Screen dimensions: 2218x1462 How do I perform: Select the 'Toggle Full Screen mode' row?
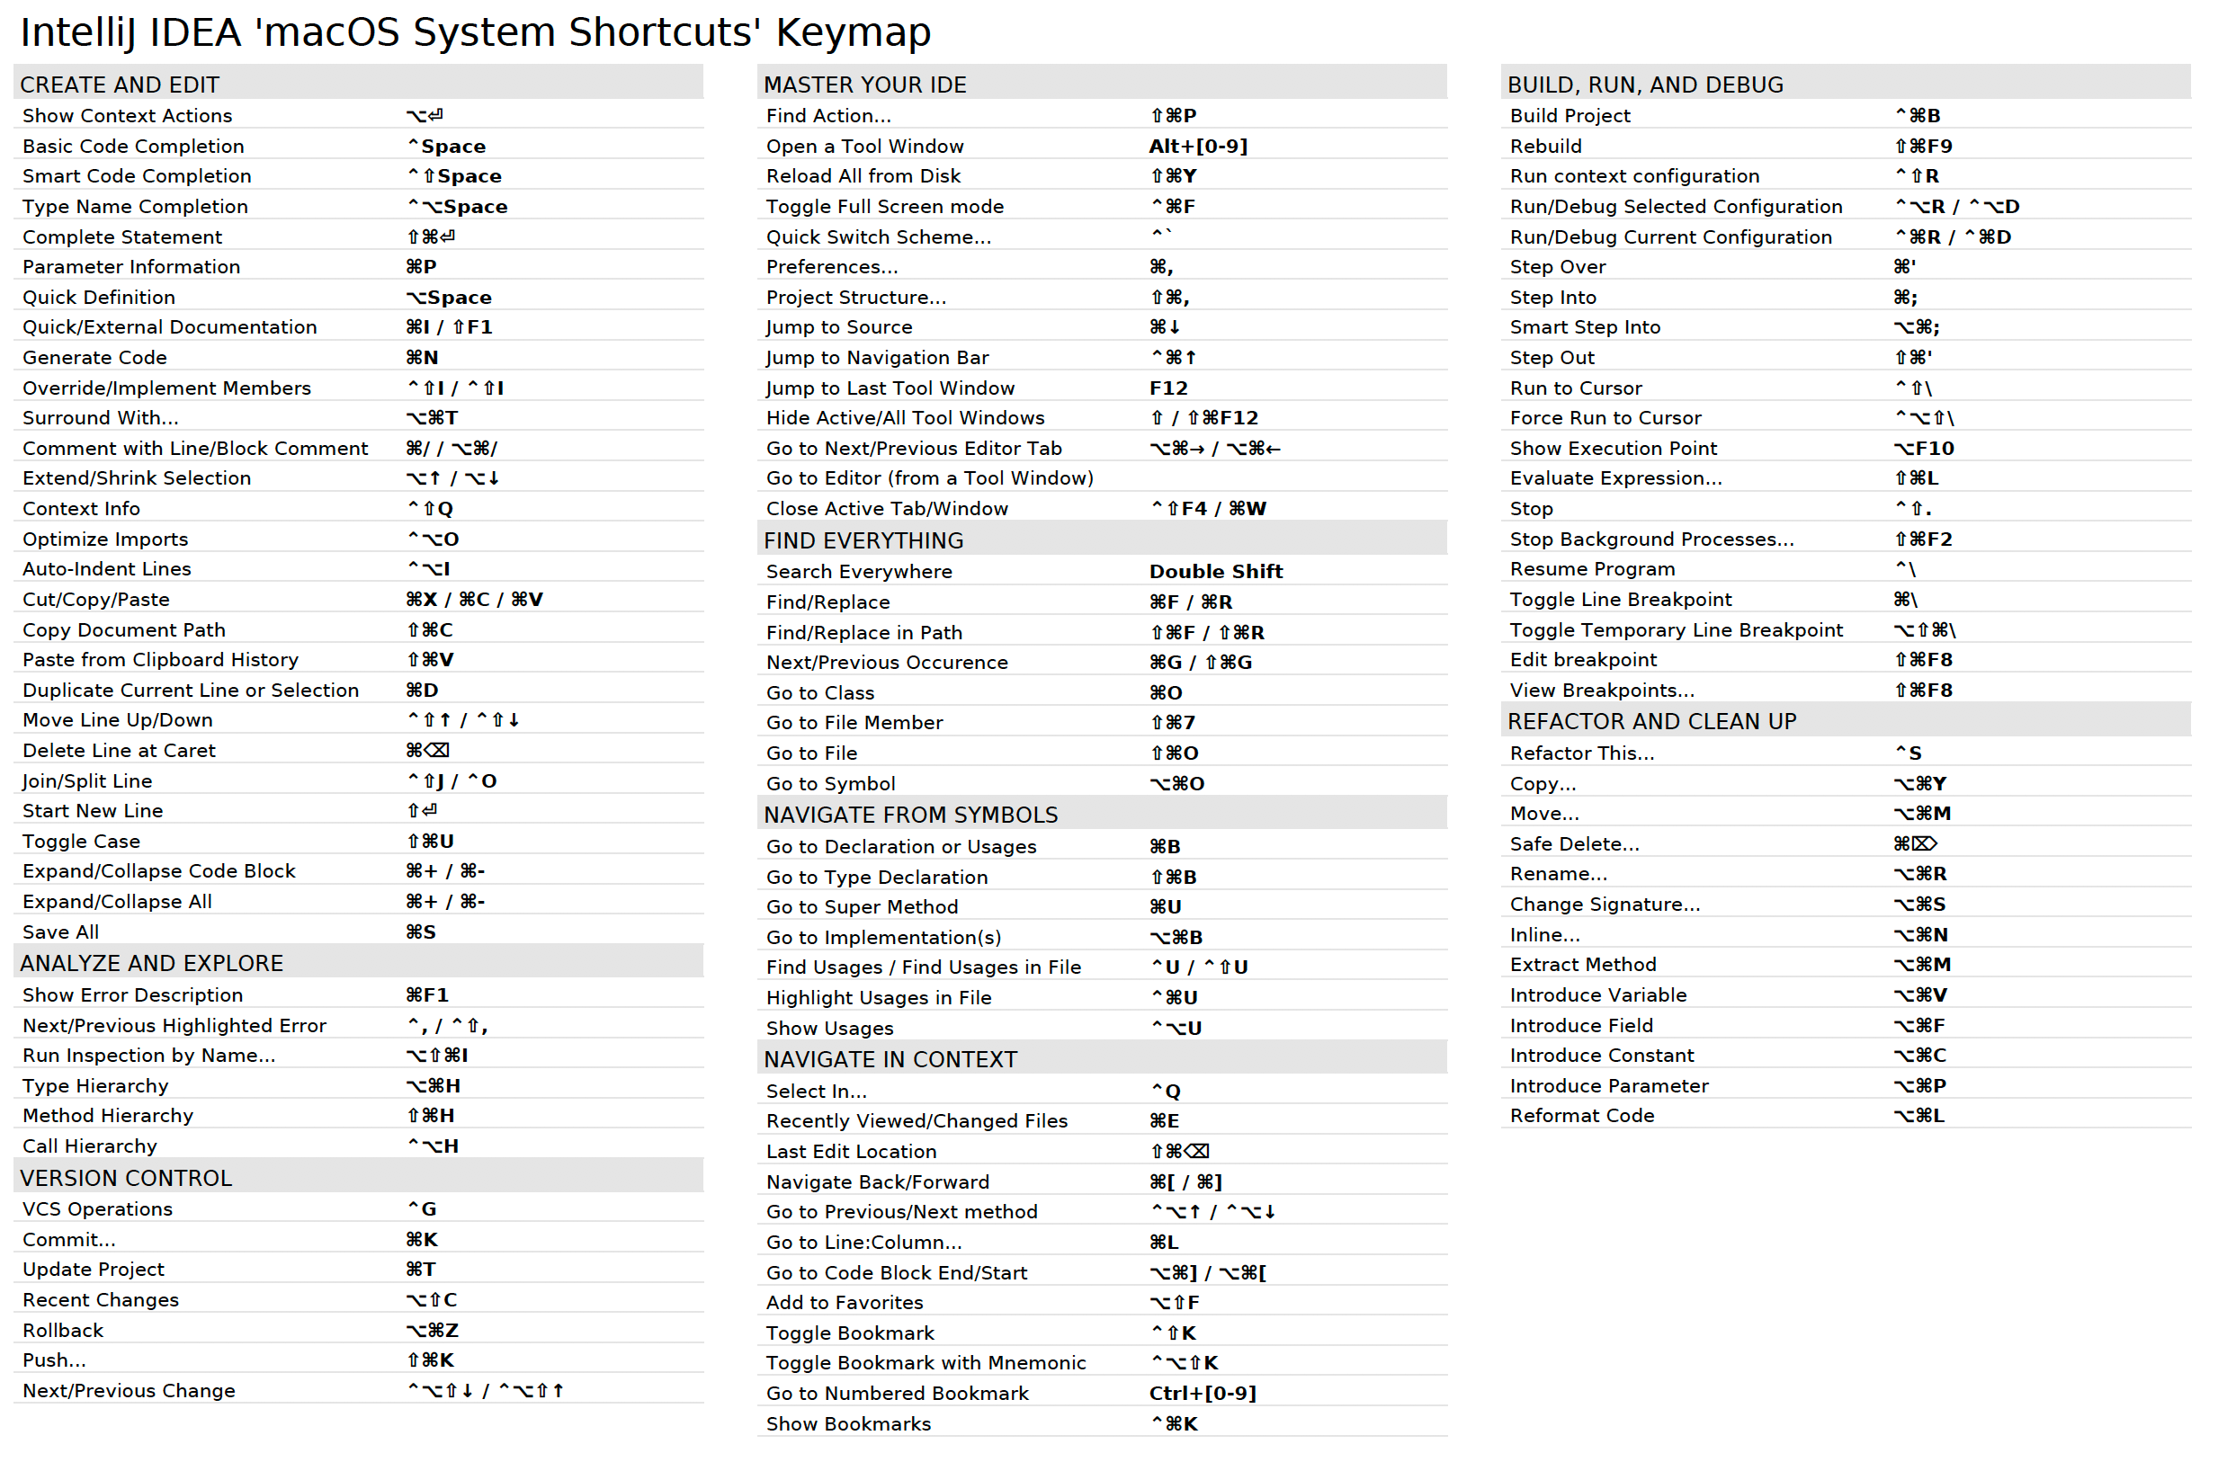(884, 206)
